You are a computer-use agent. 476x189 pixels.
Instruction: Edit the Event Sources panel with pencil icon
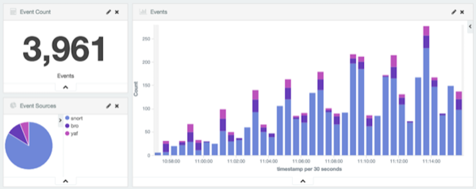point(109,106)
